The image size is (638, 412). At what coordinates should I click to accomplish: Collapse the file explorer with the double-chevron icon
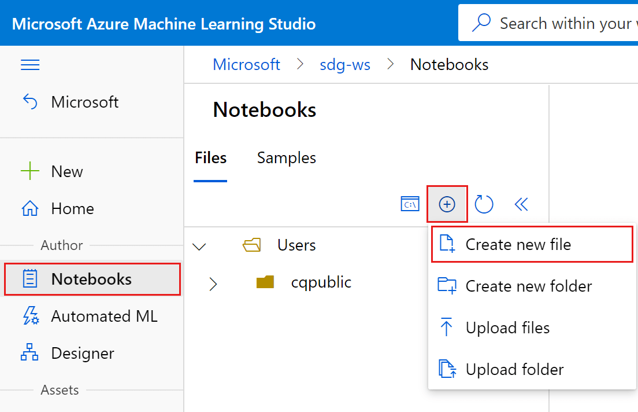point(521,204)
